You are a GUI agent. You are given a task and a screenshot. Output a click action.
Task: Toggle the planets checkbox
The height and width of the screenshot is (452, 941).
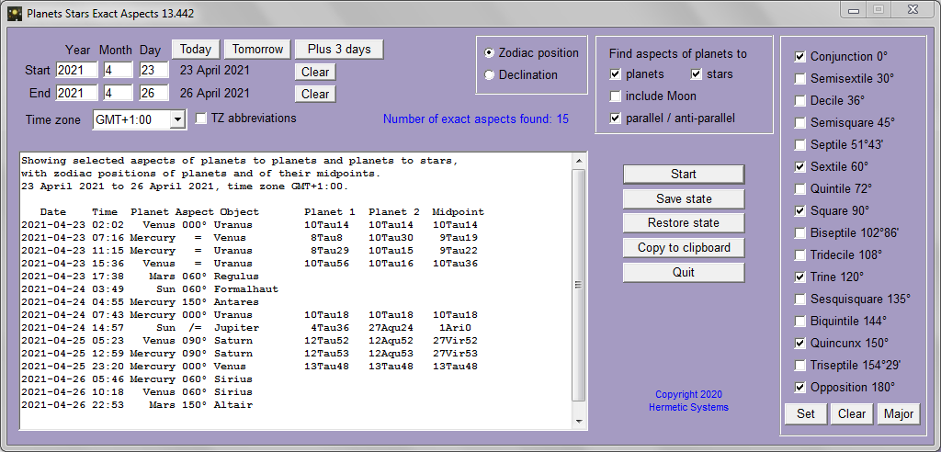click(x=615, y=74)
